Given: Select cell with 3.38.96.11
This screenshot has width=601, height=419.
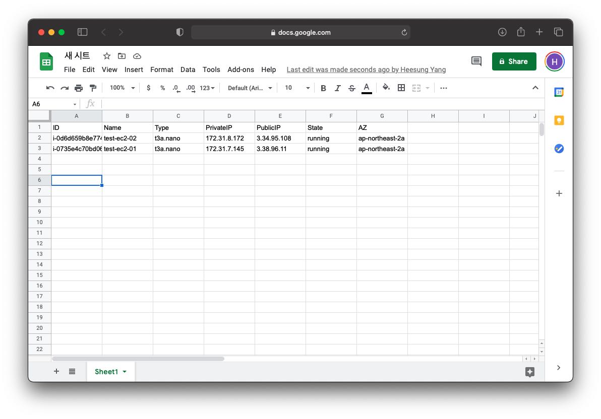Looking at the screenshot, I should [280, 149].
